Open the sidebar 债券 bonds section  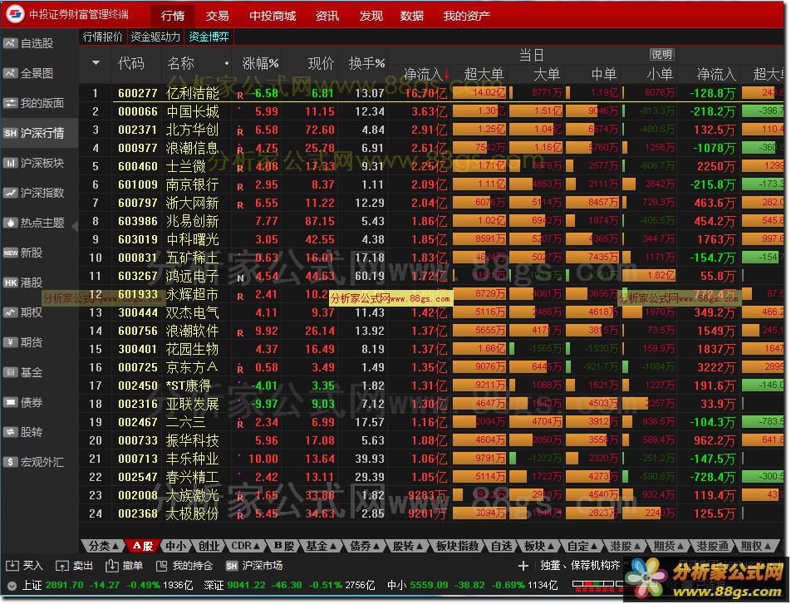pos(23,402)
